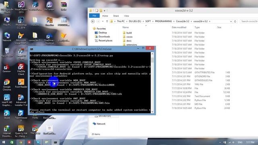Open Recycle Bin on desktop
Viewport: 258px width, 145px height.
[7, 52]
